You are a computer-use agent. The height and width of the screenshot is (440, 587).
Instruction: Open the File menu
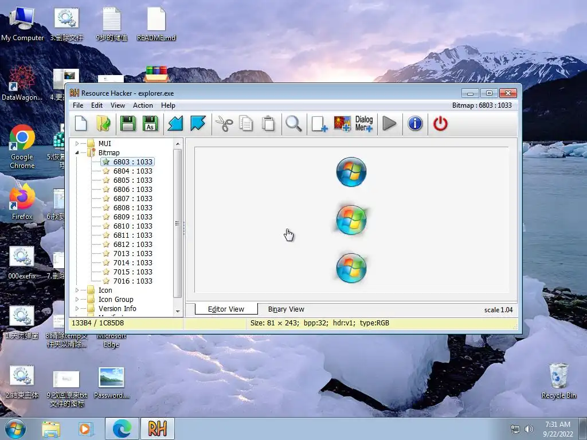coord(78,105)
